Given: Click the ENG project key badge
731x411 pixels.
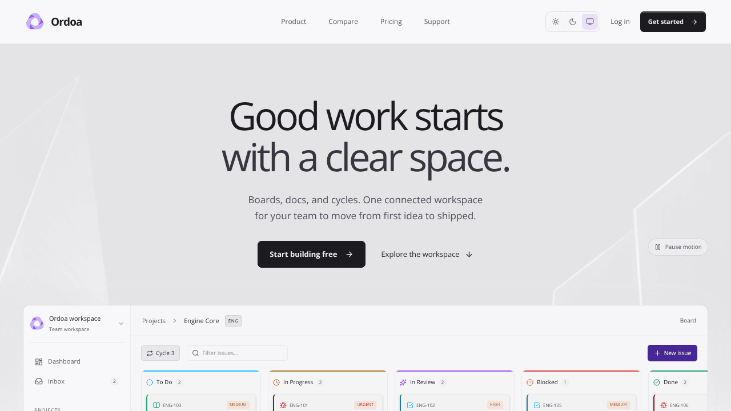Looking at the screenshot, I should coord(233,321).
